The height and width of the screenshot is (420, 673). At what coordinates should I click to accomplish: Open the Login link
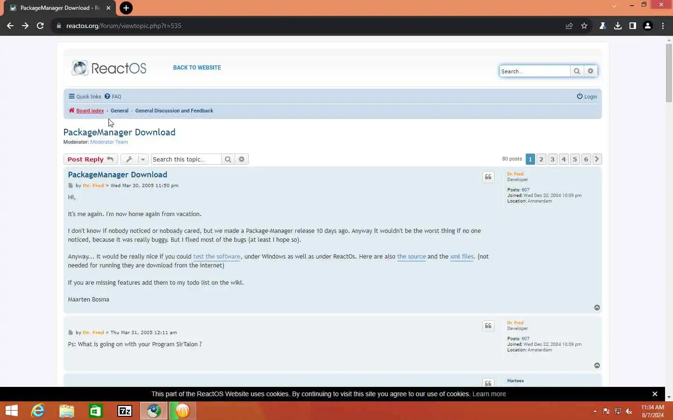click(x=587, y=97)
